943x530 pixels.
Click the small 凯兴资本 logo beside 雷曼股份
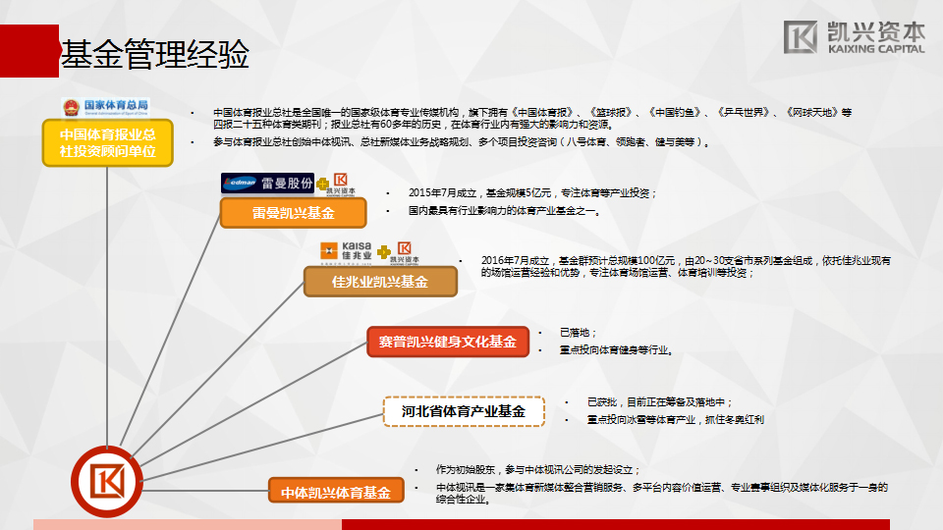(341, 185)
